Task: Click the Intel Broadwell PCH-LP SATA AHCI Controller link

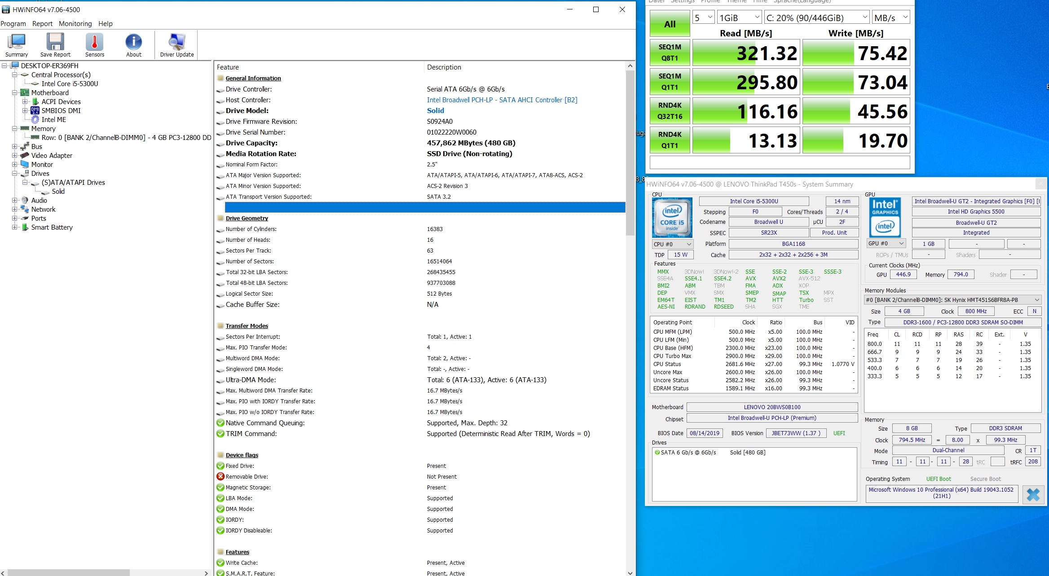Action: (502, 100)
